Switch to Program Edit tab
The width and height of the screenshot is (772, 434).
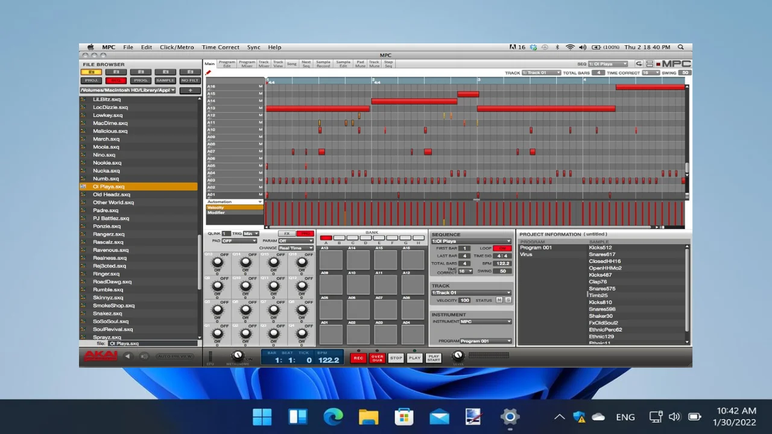[227, 64]
